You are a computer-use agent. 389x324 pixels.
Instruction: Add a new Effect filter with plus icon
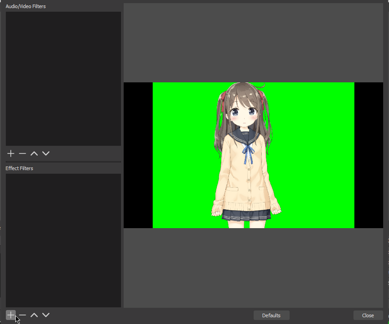tap(11, 315)
